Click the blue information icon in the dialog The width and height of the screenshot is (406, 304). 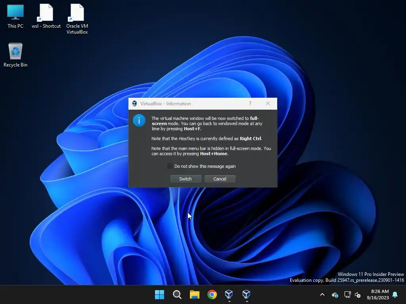139,120
